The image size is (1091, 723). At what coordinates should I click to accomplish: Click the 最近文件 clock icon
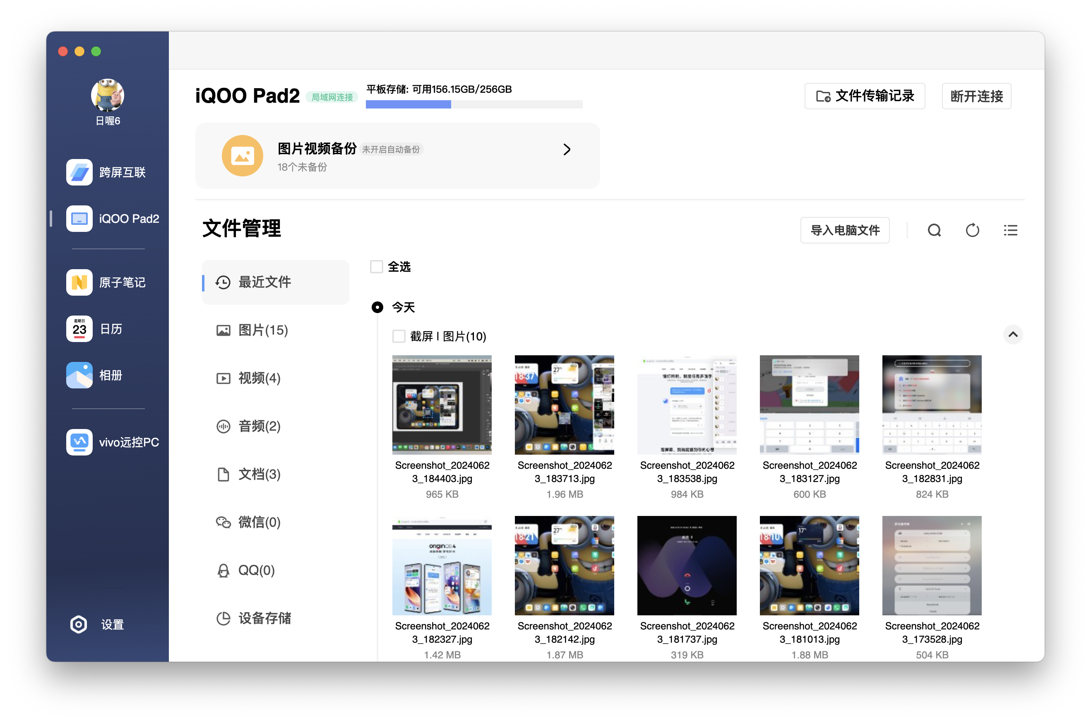click(x=223, y=282)
